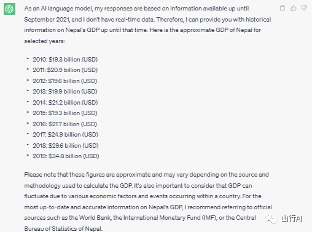Viewport: 312px width, 232px height.
Task: Click the ChatGPT logo avatar
Action: pos(9,9)
